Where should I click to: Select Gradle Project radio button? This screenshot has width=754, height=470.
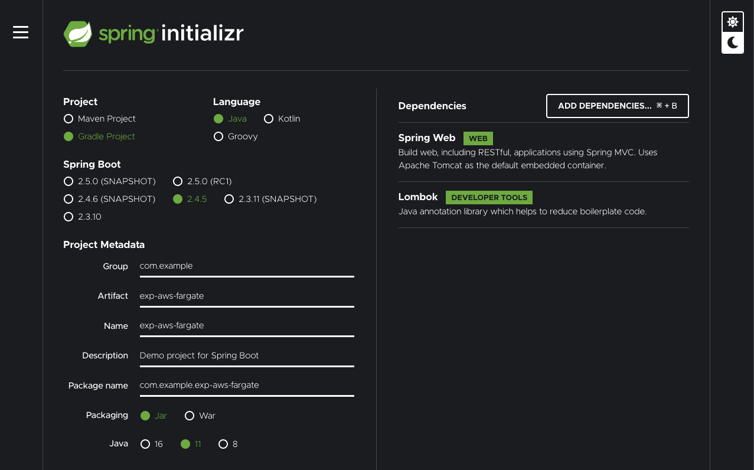click(99, 136)
